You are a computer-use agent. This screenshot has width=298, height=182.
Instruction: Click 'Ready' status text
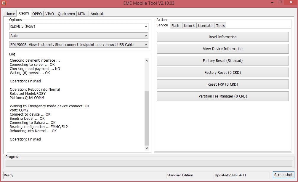coord(9,175)
